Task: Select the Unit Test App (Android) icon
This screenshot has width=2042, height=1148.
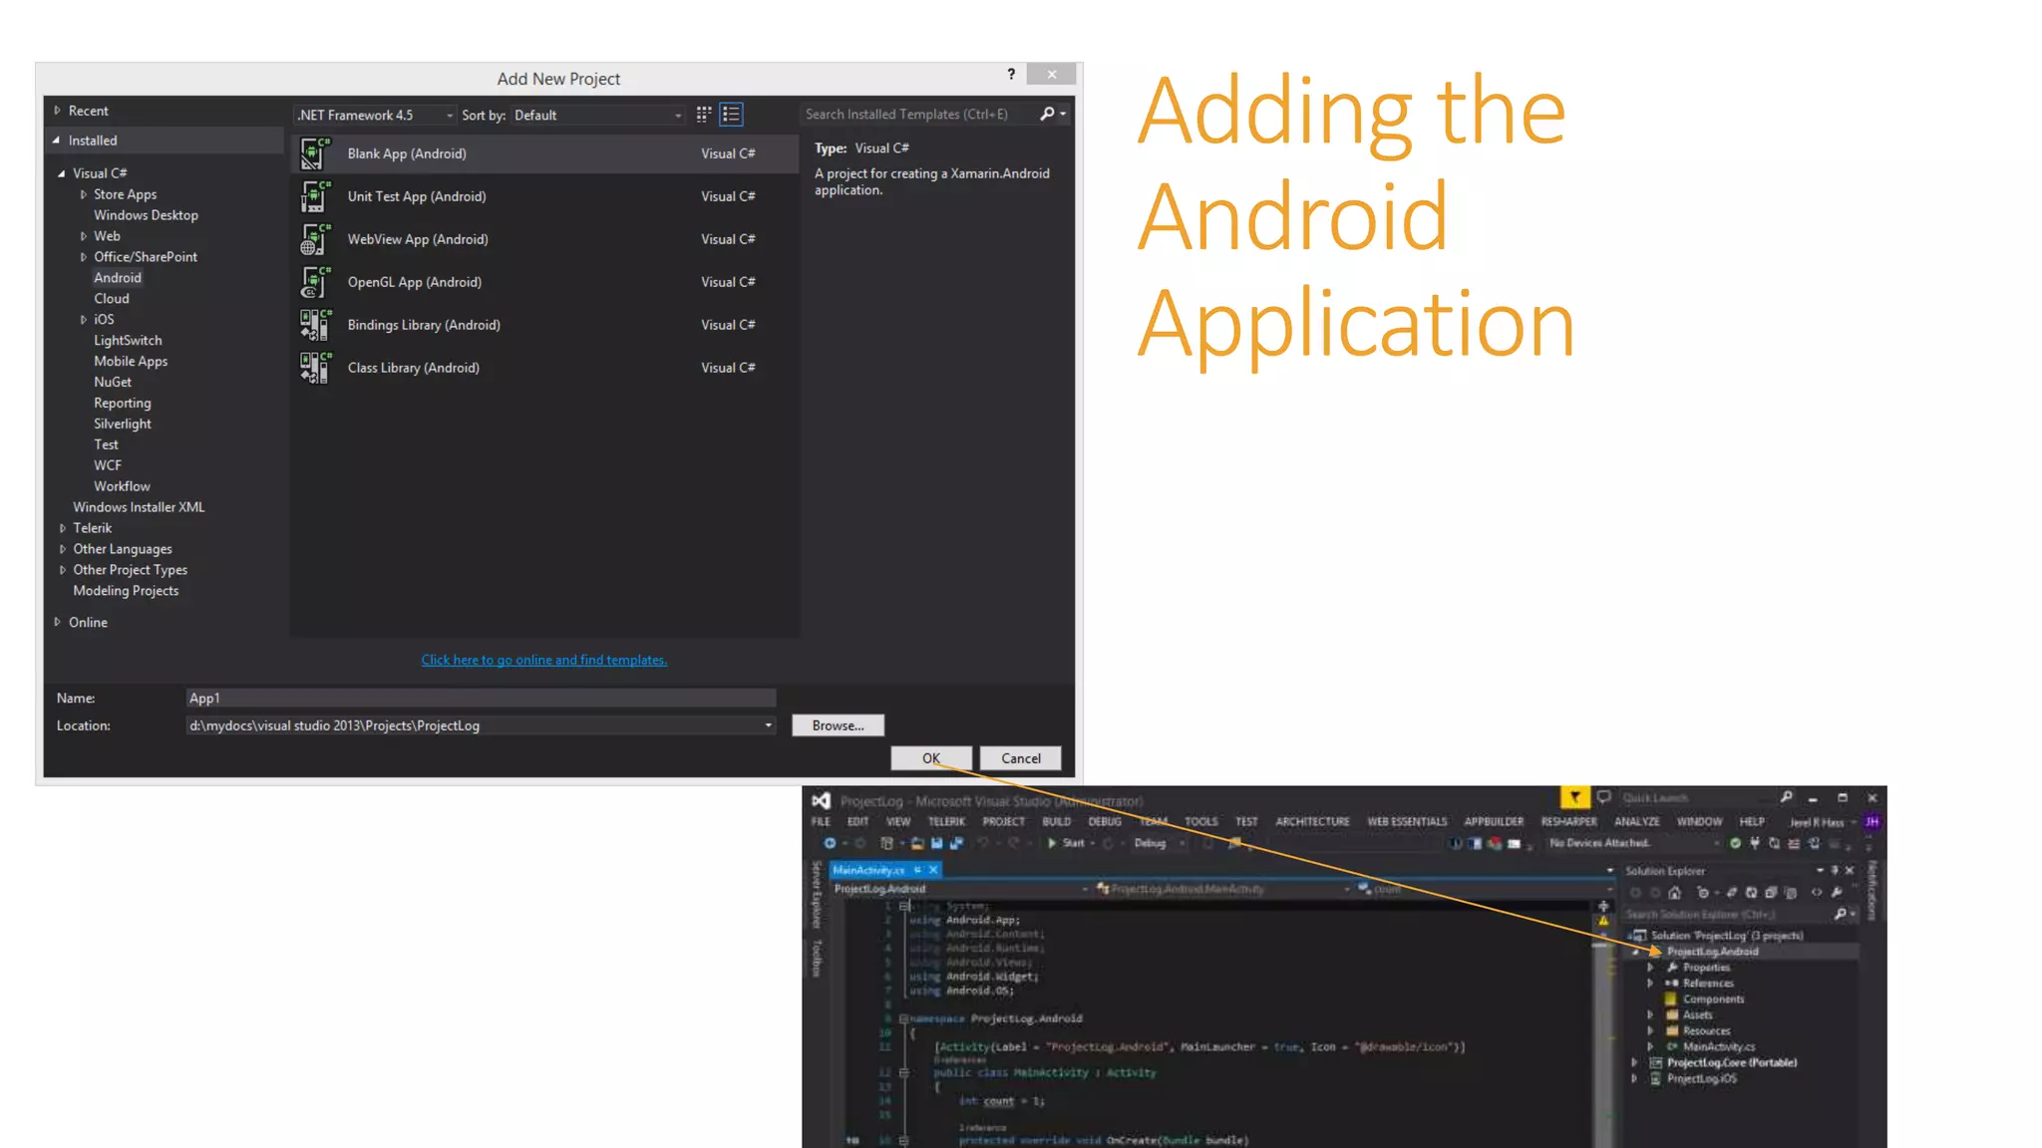Action: click(315, 196)
